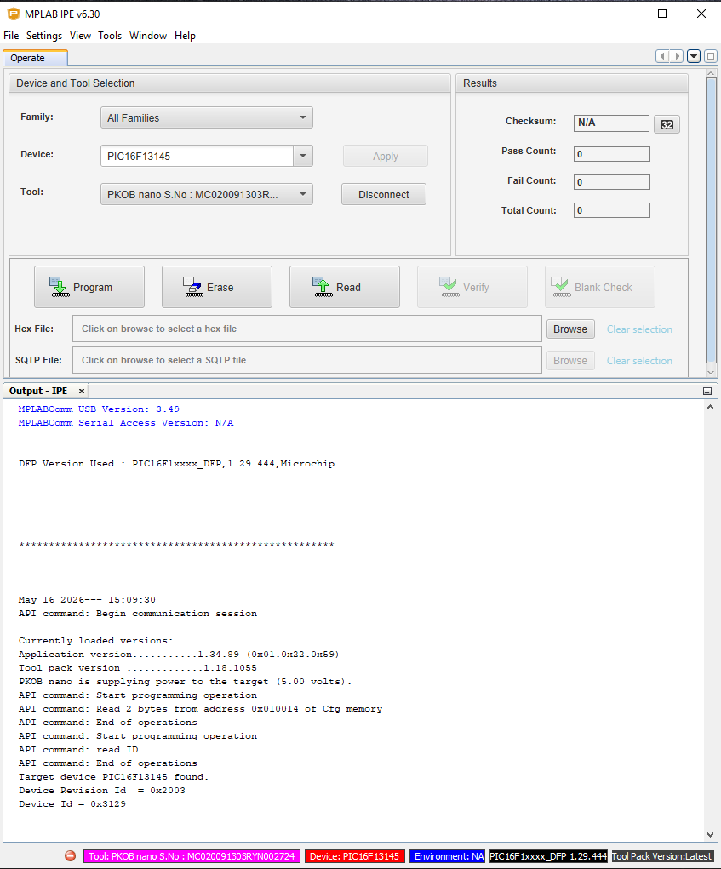Click the May 16 2026 timestamp line
The width and height of the screenshot is (721, 869).
[x=87, y=600]
